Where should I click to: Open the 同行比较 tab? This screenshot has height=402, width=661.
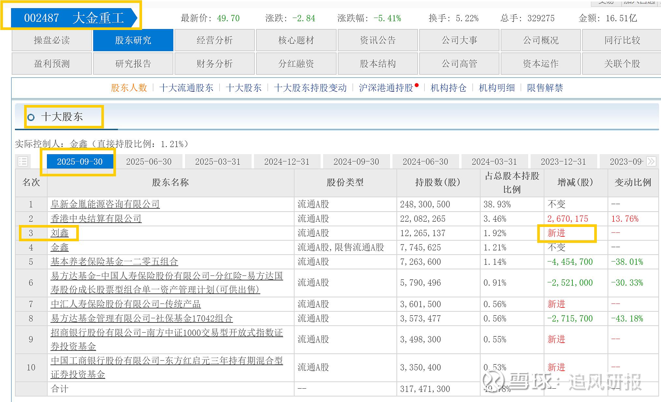coord(622,40)
